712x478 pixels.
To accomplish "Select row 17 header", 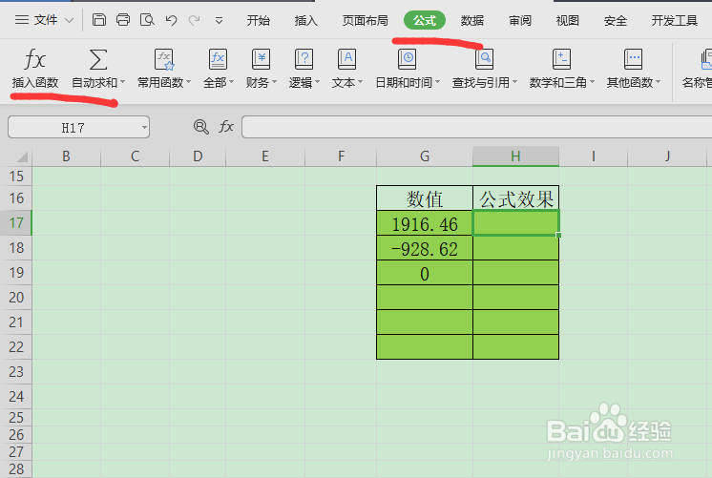I will [x=16, y=223].
